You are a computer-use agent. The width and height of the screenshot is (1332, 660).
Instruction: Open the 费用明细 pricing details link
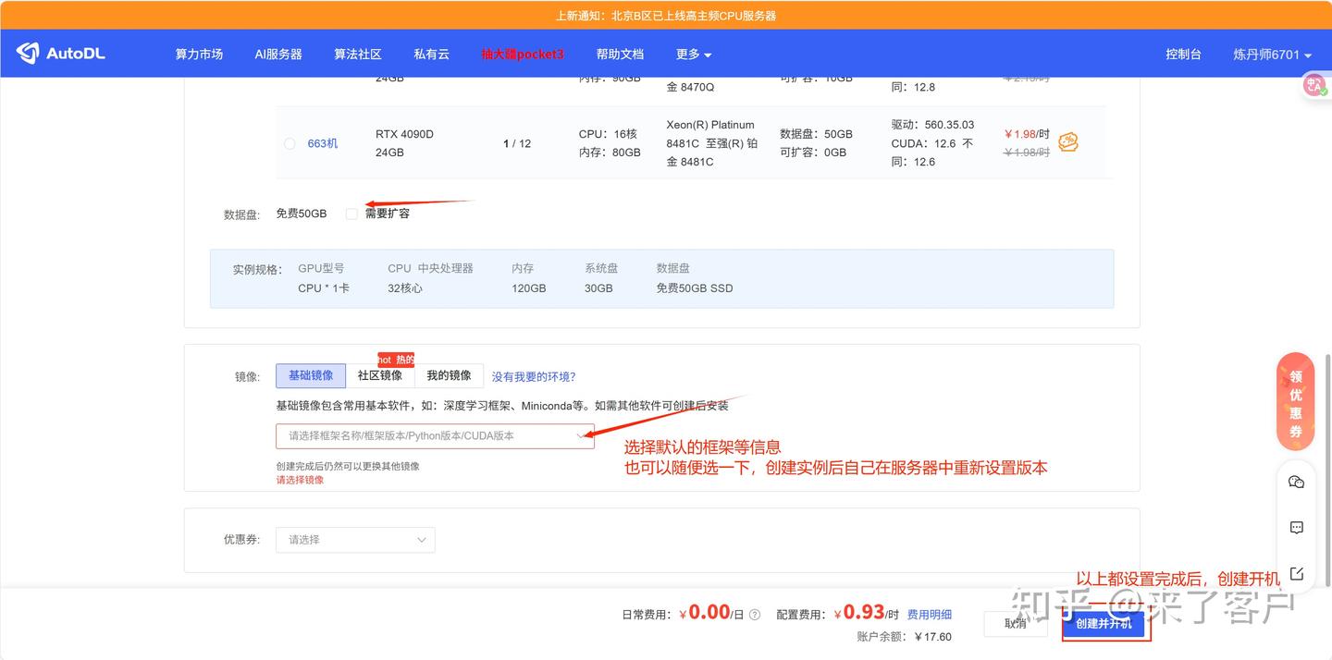click(930, 614)
